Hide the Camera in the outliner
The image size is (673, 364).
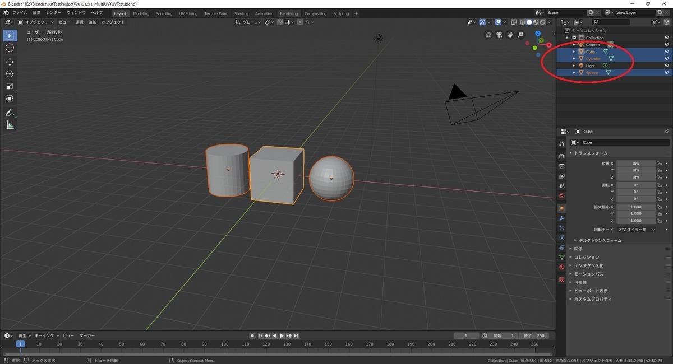(x=667, y=45)
